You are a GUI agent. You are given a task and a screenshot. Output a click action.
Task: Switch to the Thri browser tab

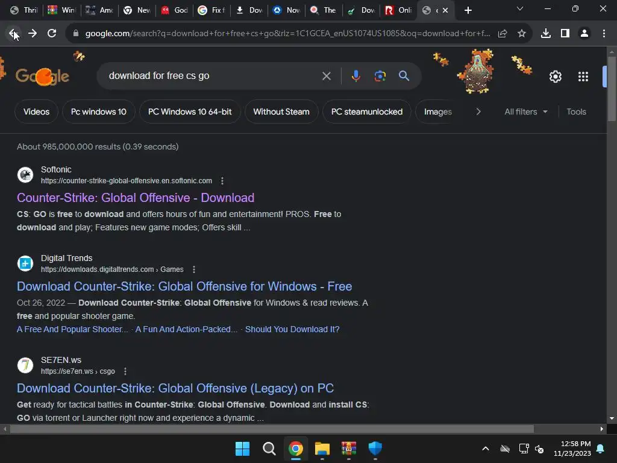tap(23, 10)
